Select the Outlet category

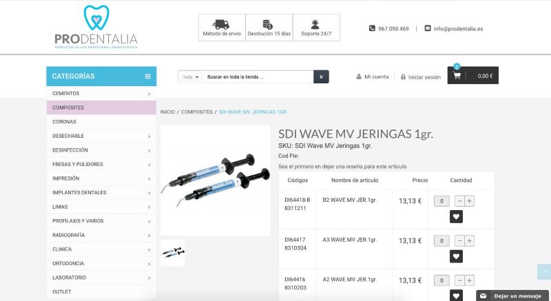click(101, 291)
